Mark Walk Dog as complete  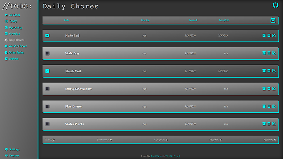47,53
